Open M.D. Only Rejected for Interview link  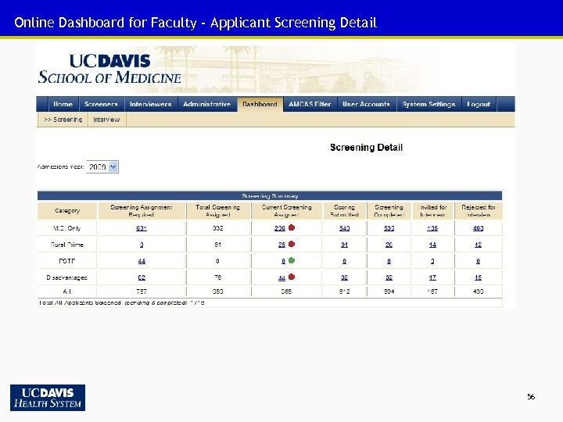pyautogui.click(x=479, y=228)
